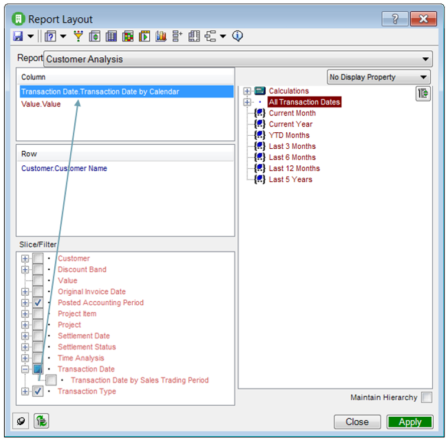Click the pivot table layout icon
448x441 pixels.
[x=194, y=36]
